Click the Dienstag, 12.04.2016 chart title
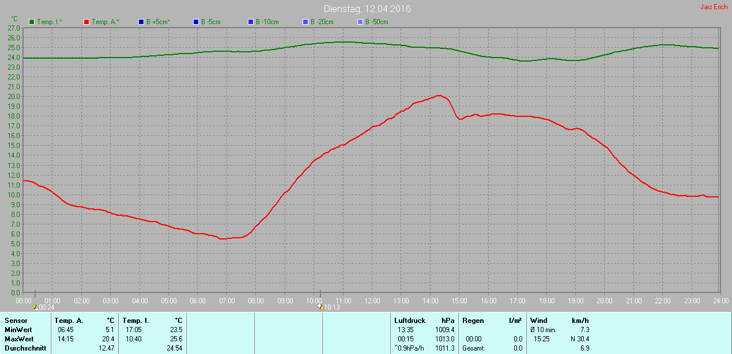732x354 pixels. tap(368, 9)
